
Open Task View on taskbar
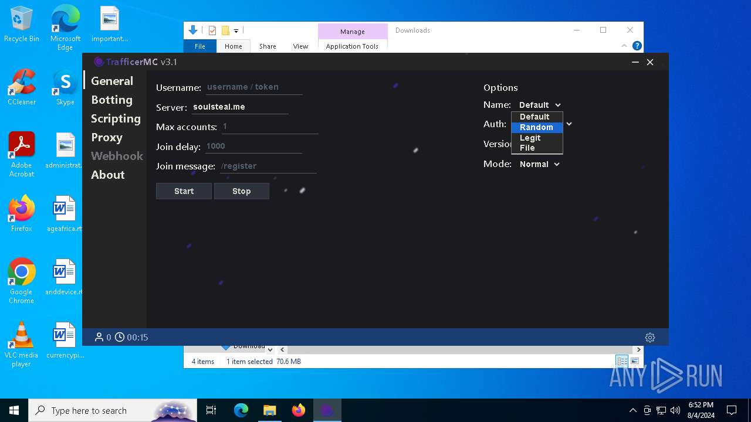[211, 410]
